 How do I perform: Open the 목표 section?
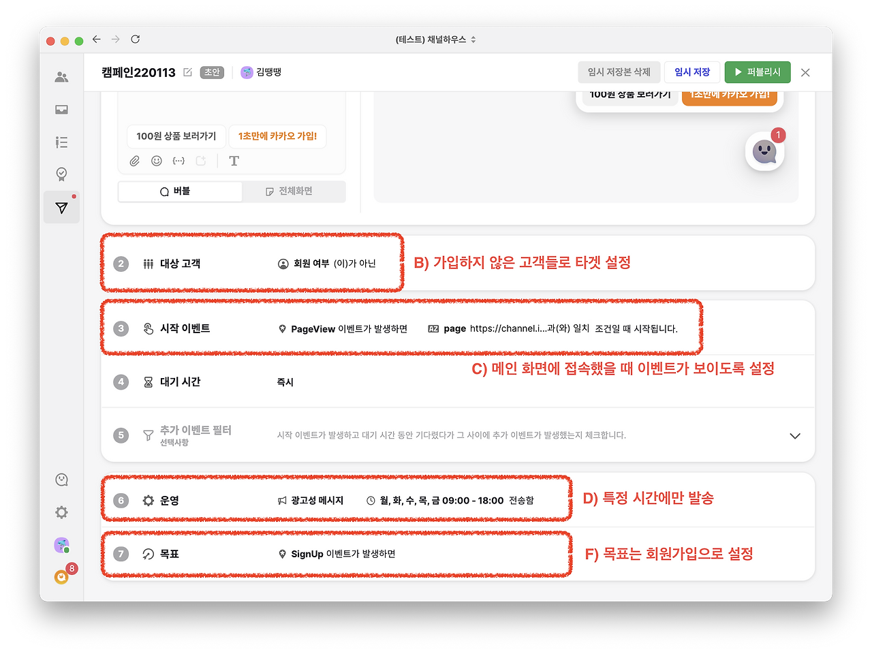click(x=458, y=554)
